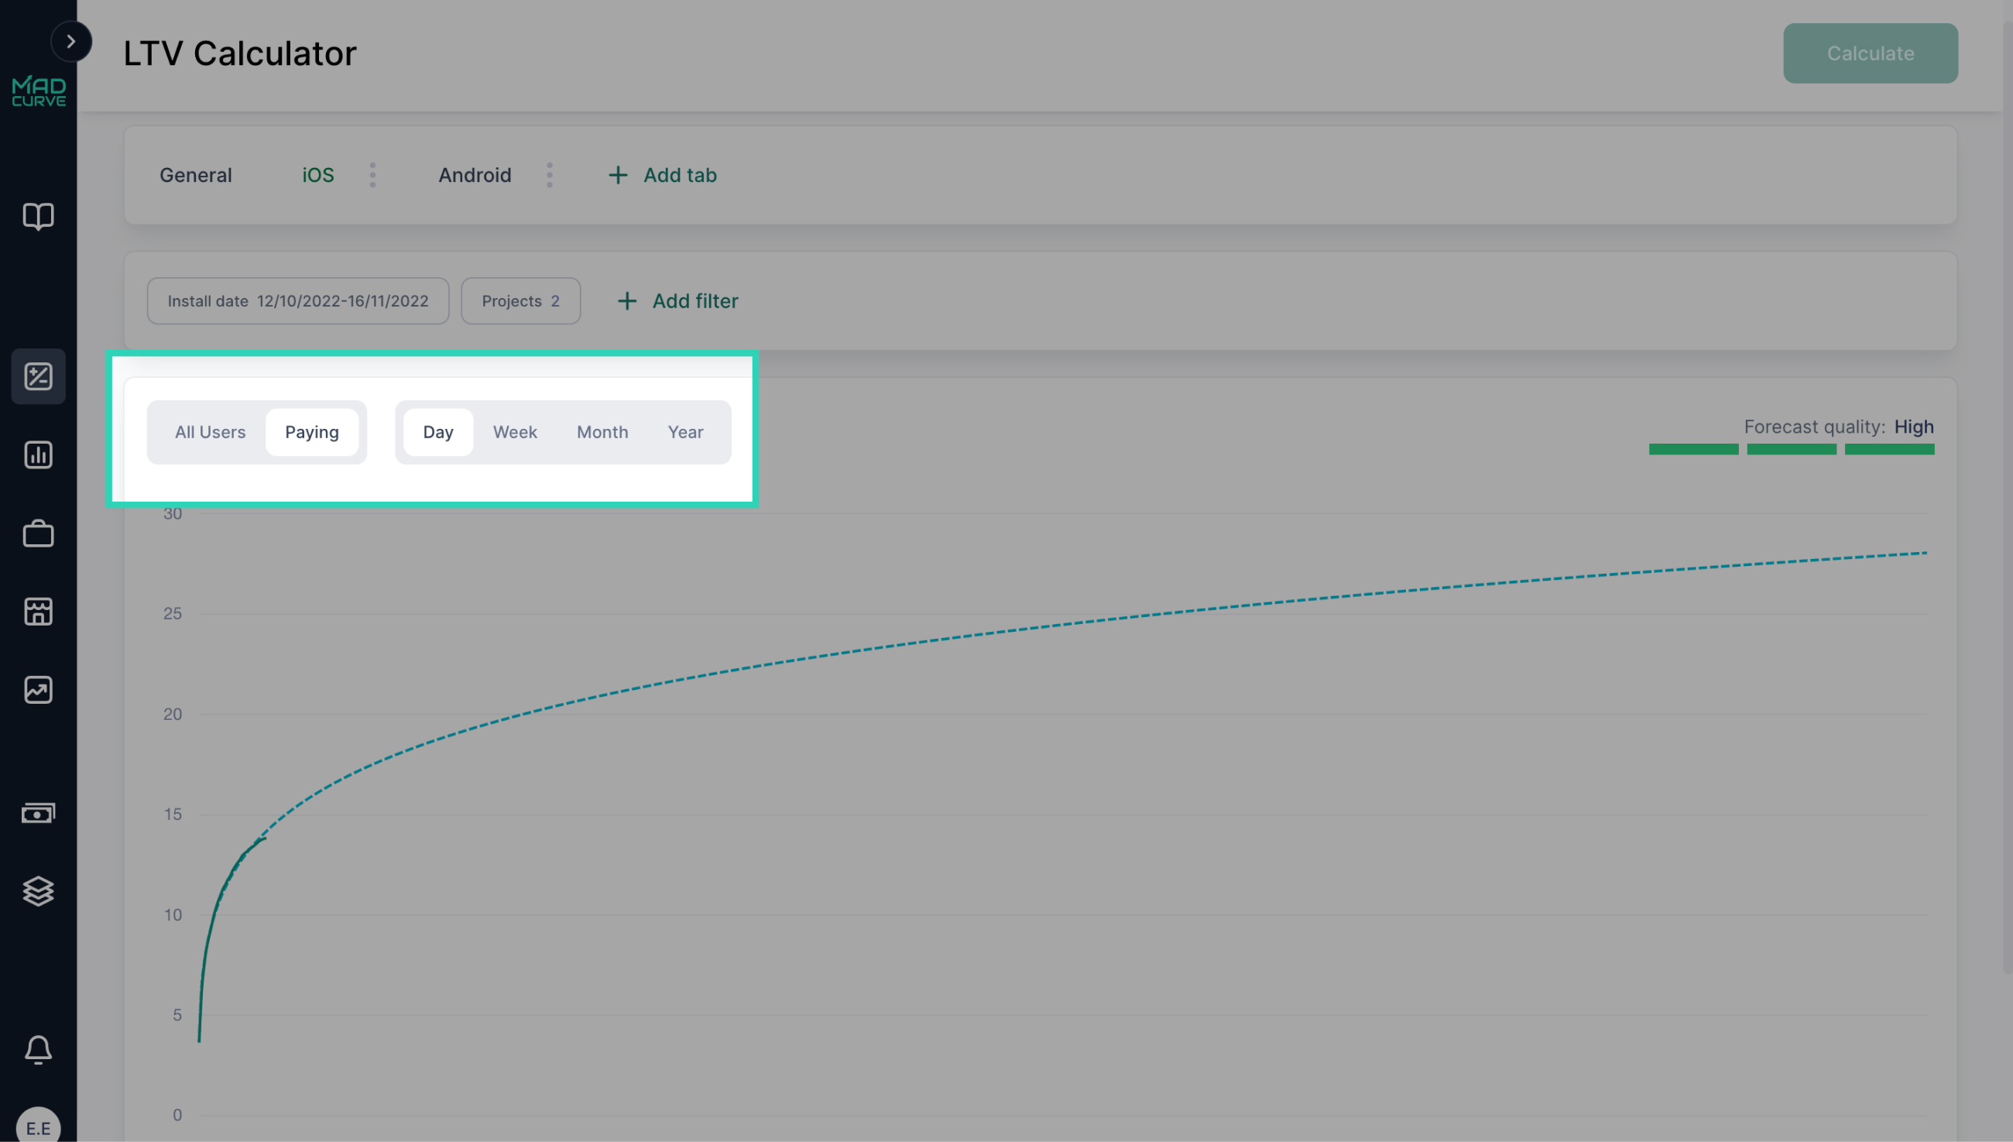Viewport: 2013px width, 1142px height.
Task: Open the analytics bar chart icon
Action: tap(38, 455)
